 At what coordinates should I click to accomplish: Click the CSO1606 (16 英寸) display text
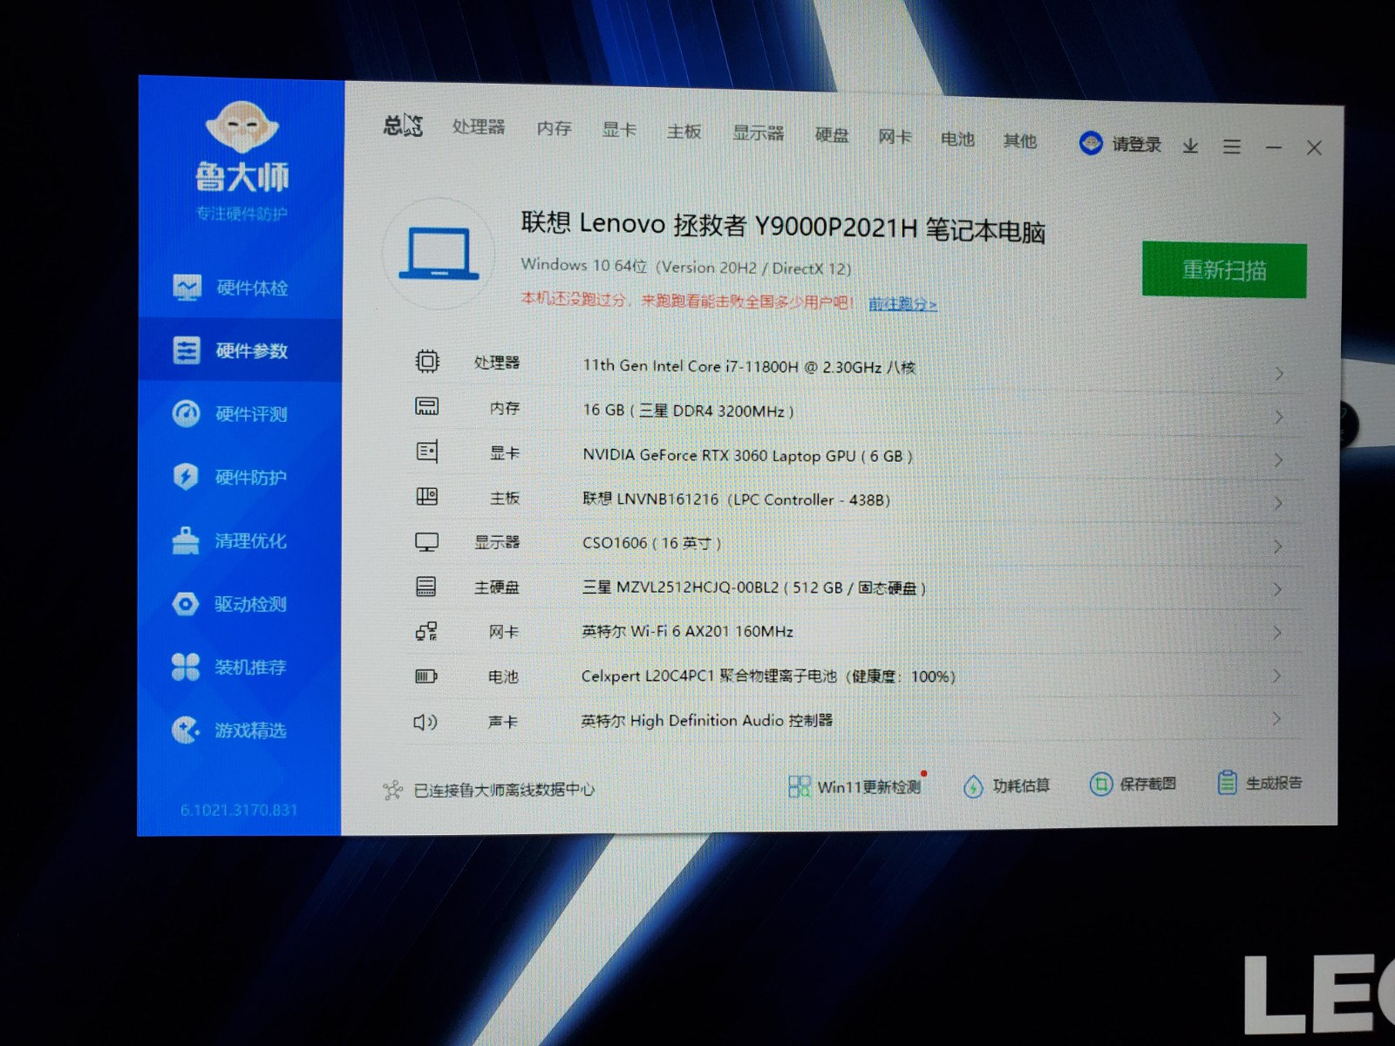(651, 543)
